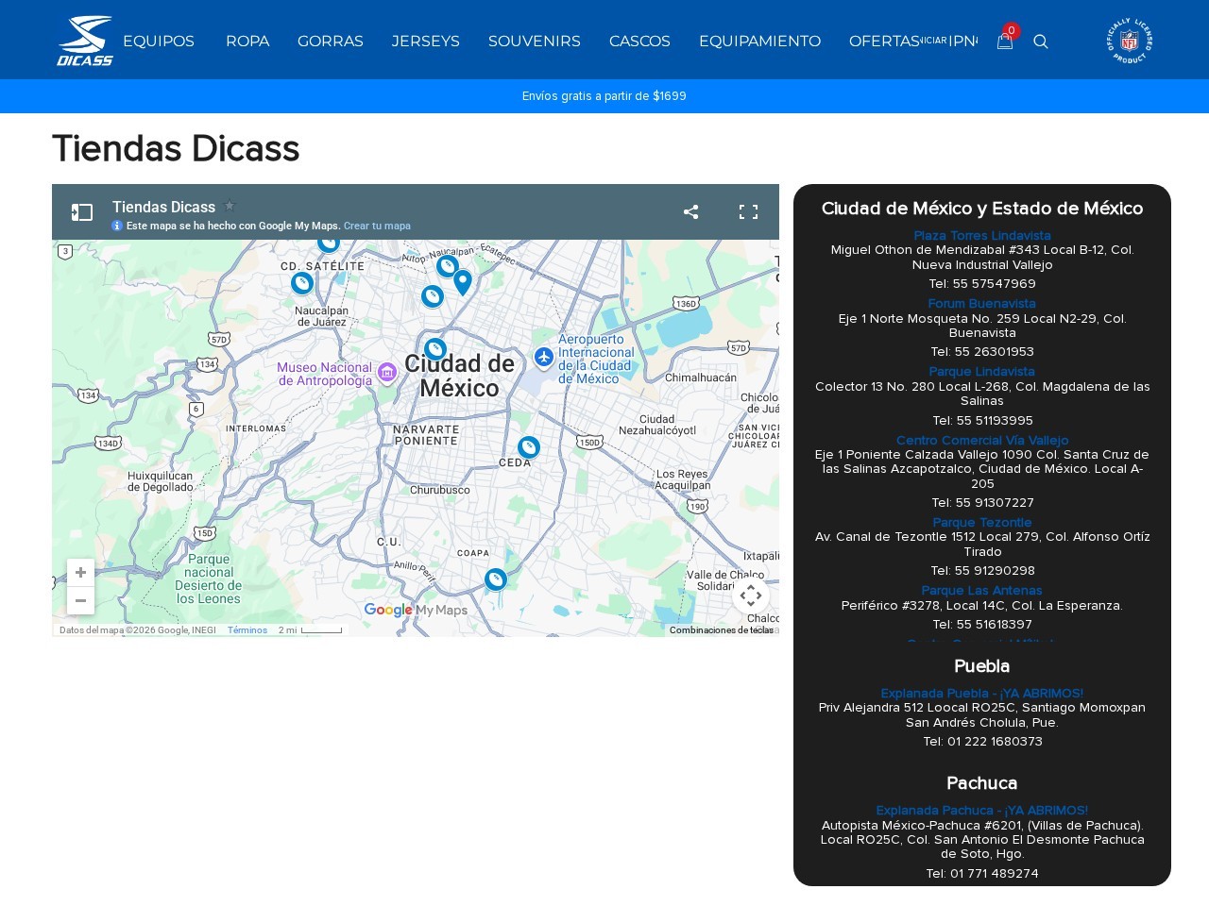
Task: Enter fullscreen mode on the map
Action: point(749,212)
